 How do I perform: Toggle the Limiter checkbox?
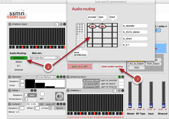(x=50, y=108)
